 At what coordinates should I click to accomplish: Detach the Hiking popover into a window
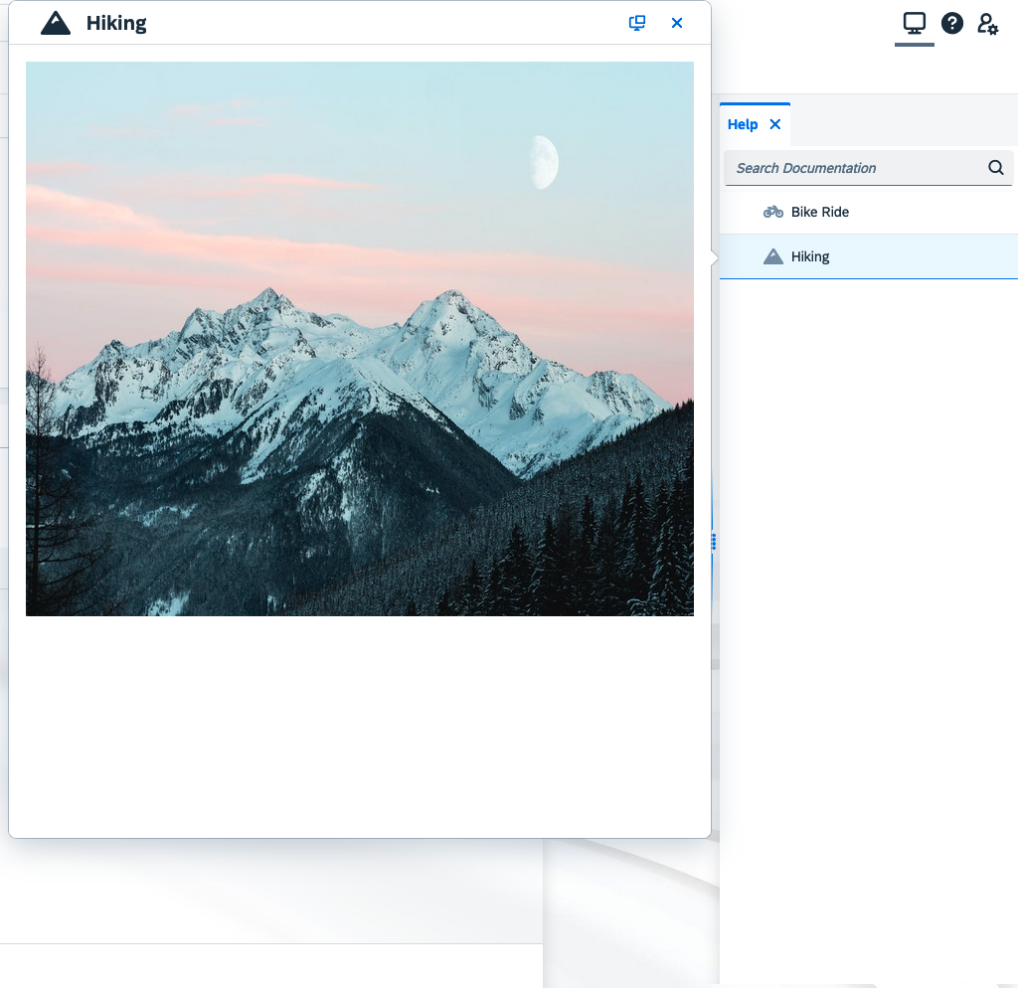point(637,23)
